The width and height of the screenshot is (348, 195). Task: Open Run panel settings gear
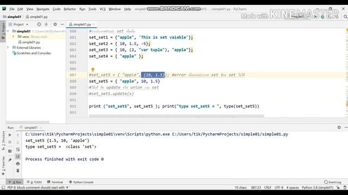tap(339, 127)
